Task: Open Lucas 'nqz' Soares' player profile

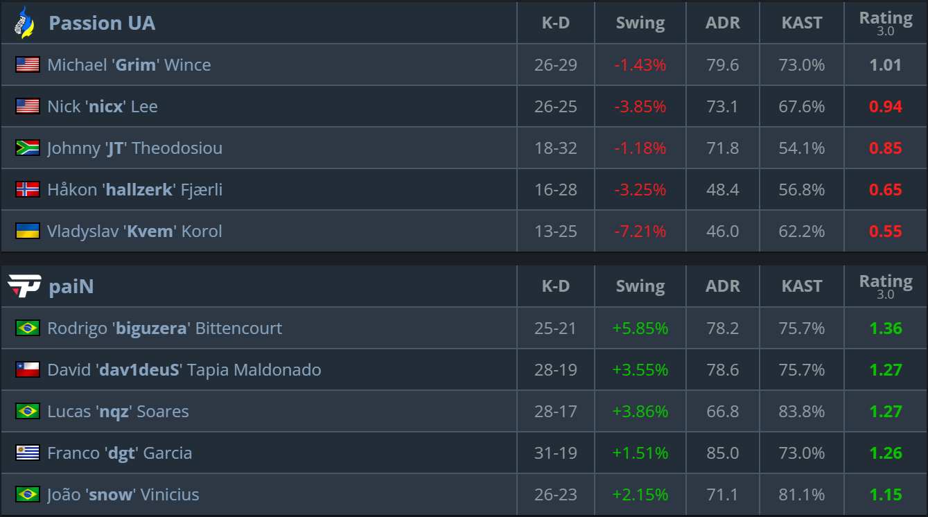Action: (118, 412)
